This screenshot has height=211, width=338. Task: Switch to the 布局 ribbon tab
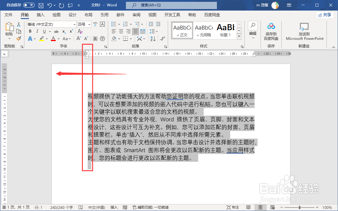pos(88,15)
